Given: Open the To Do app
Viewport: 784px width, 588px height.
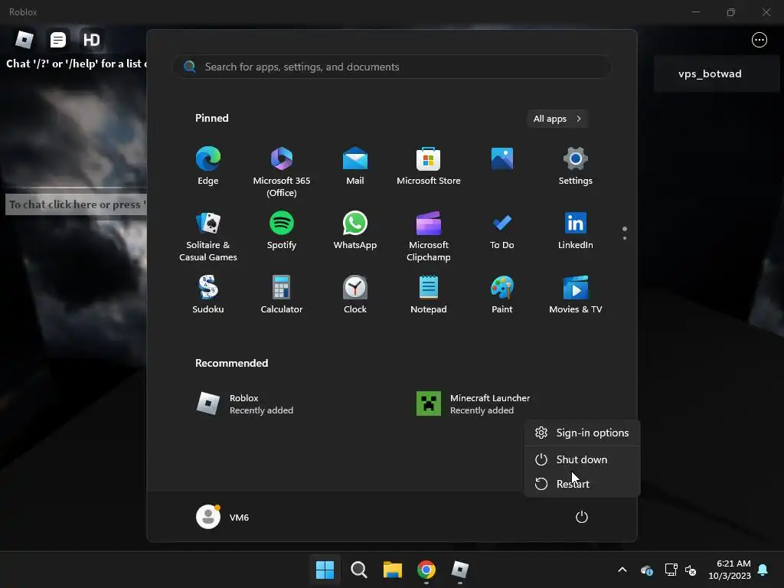Looking at the screenshot, I should coord(502,230).
